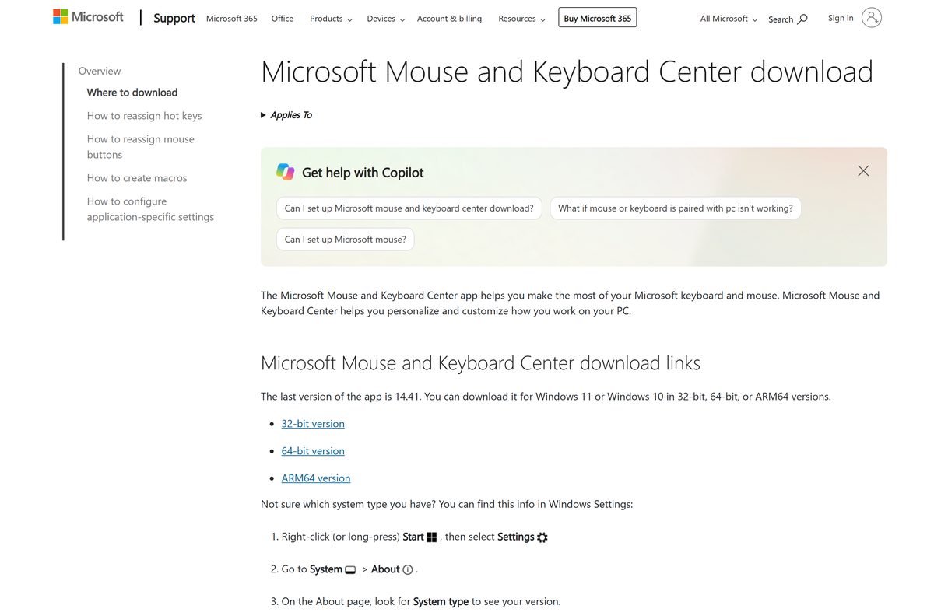Click the page title heading text
Screen dimensions: 934x616
click(x=567, y=72)
